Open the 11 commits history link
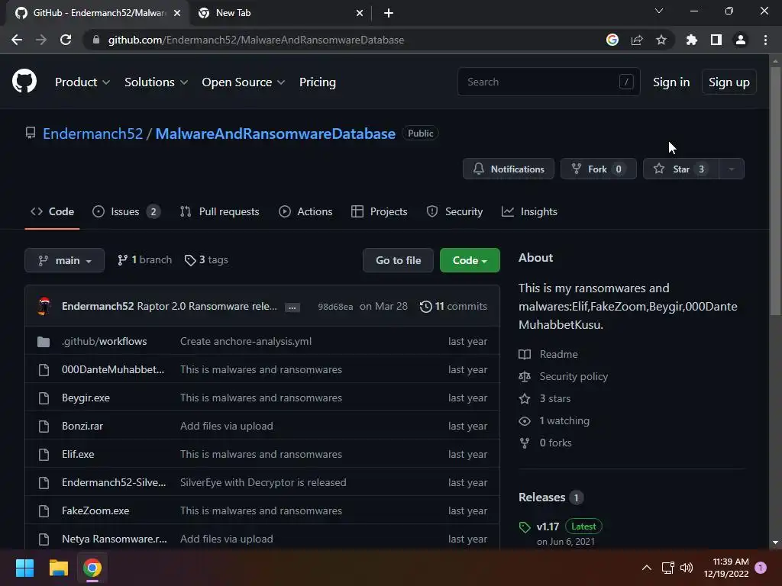Viewport: 782px width, 586px height. click(x=454, y=306)
